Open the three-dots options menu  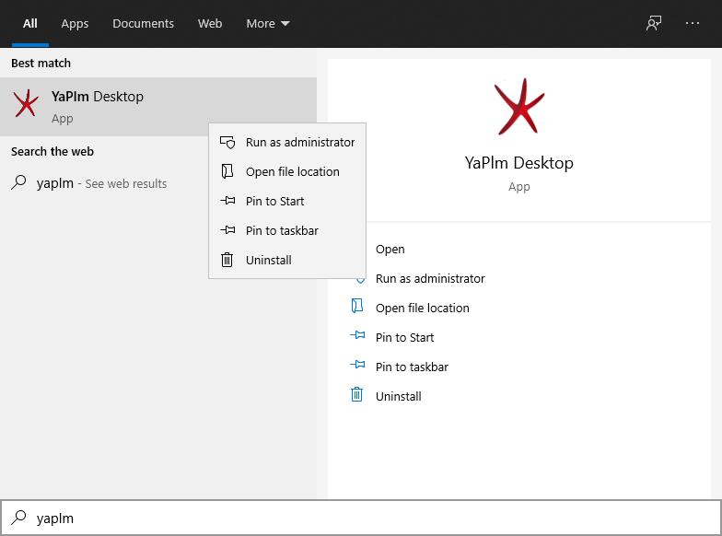(693, 23)
